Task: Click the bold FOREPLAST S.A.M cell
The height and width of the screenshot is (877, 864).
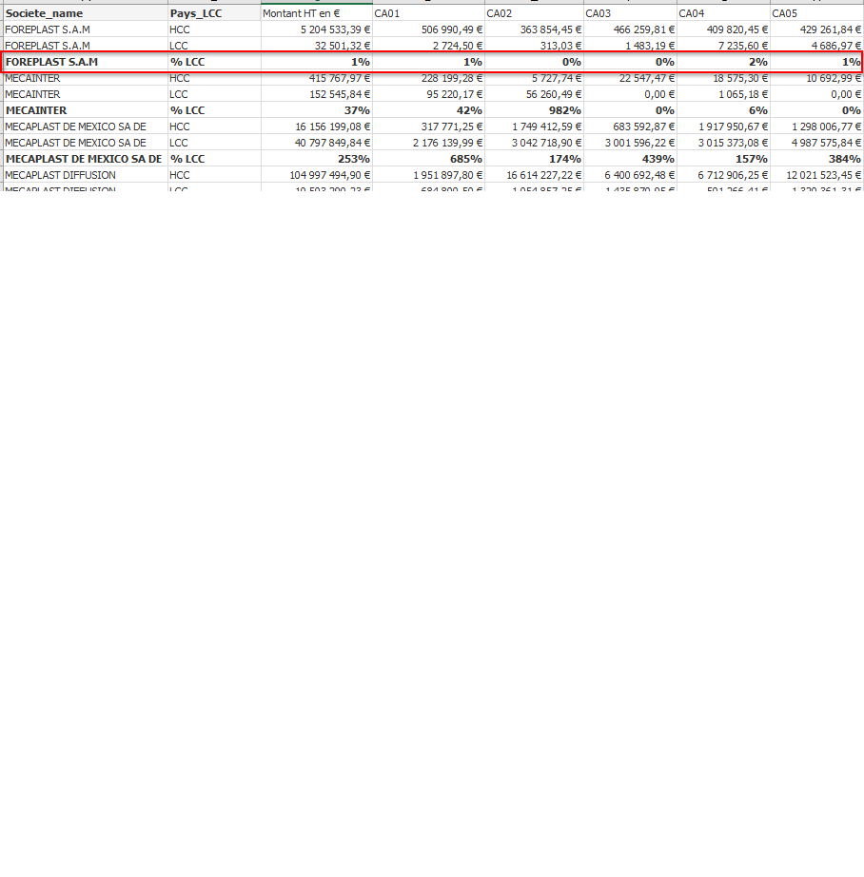Action: [85, 62]
